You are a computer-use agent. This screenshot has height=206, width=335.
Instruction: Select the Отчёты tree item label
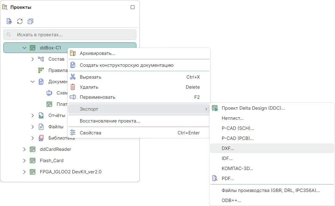click(x=57, y=115)
